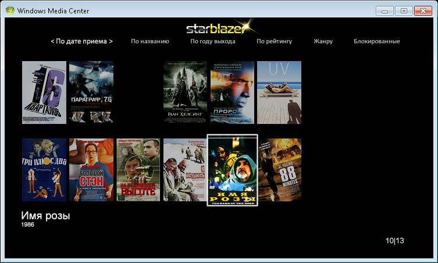Open the 'Я остаюсь' movie poster
This screenshot has width=438, height=263.
point(185,170)
